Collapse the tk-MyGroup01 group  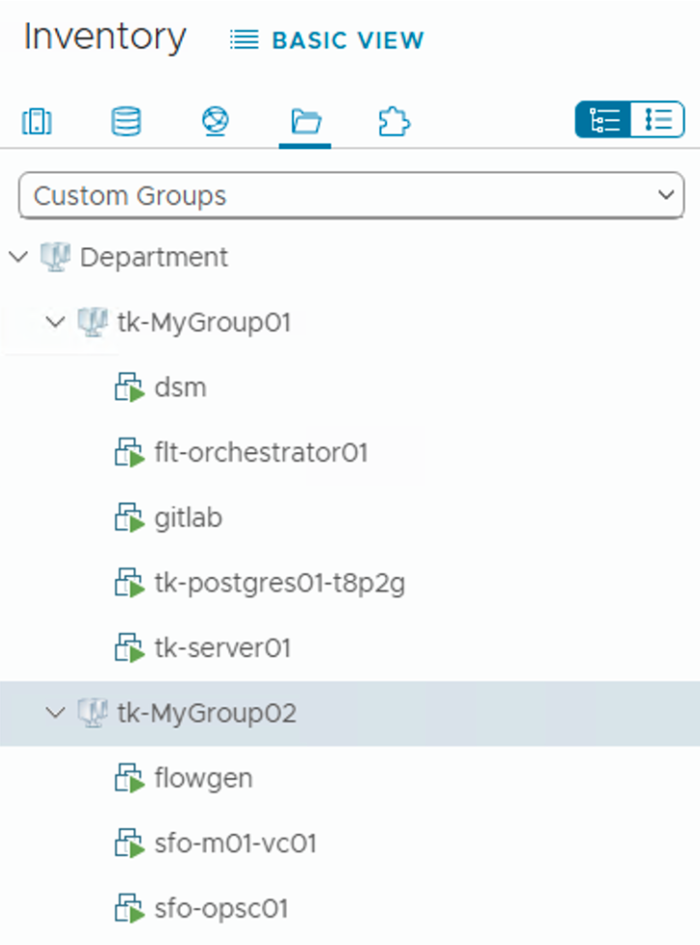pos(55,322)
